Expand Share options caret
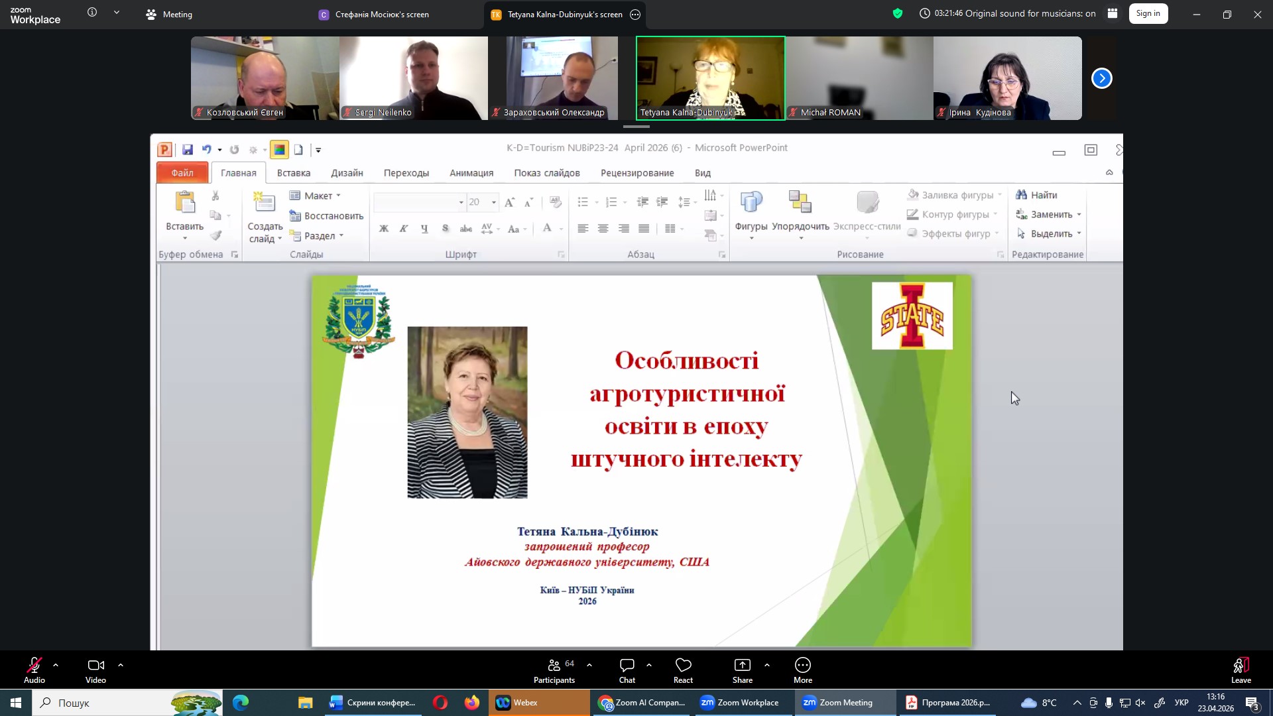This screenshot has width=1273, height=716. click(767, 664)
